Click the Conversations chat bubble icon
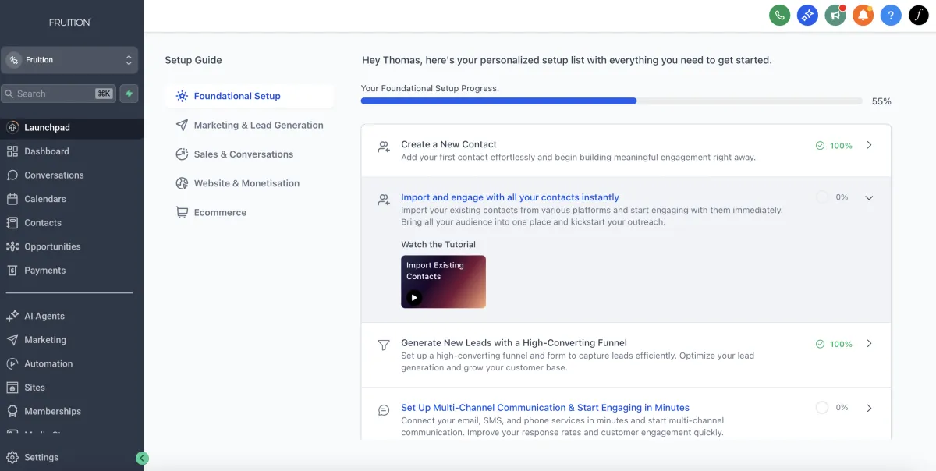 pos(12,175)
